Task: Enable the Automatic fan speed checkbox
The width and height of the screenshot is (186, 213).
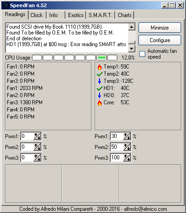Action: click(x=142, y=54)
